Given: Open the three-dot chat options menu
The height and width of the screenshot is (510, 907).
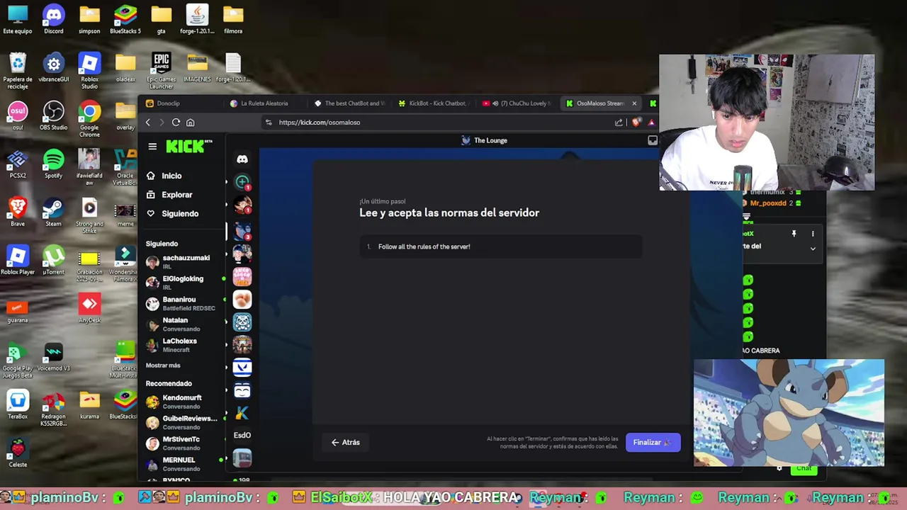Looking at the screenshot, I should pyautogui.click(x=813, y=234).
